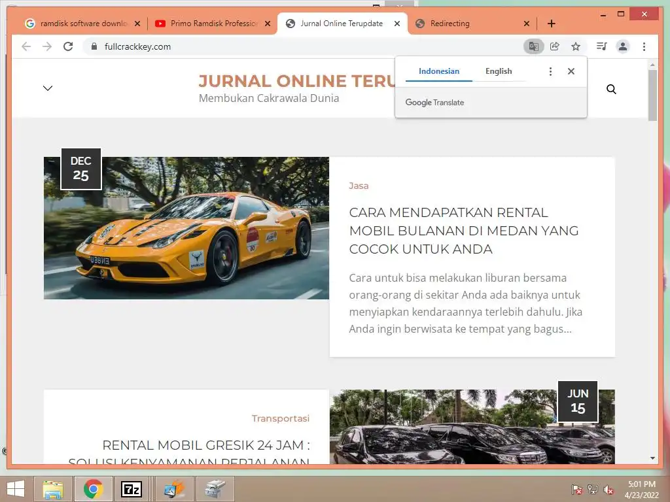The height and width of the screenshot is (502, 670).
Task: Open the clock showing 5:01 PM
Action: click(641, 489)
